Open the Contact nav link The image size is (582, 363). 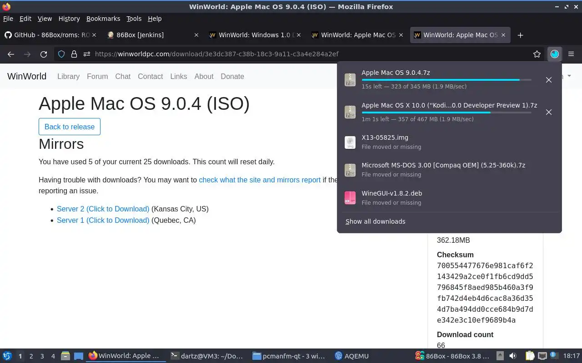pos(151,77)
